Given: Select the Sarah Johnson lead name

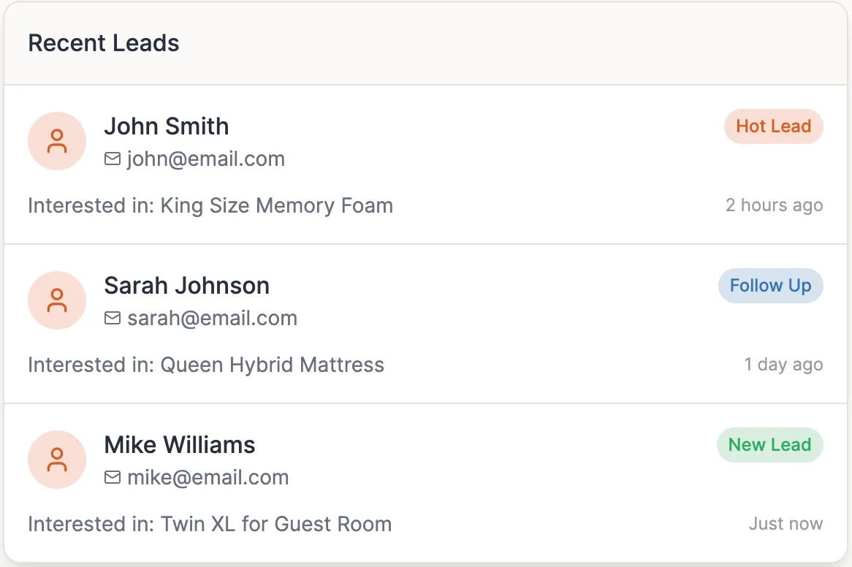Looking at the screenshot, I should coord(186,286).
